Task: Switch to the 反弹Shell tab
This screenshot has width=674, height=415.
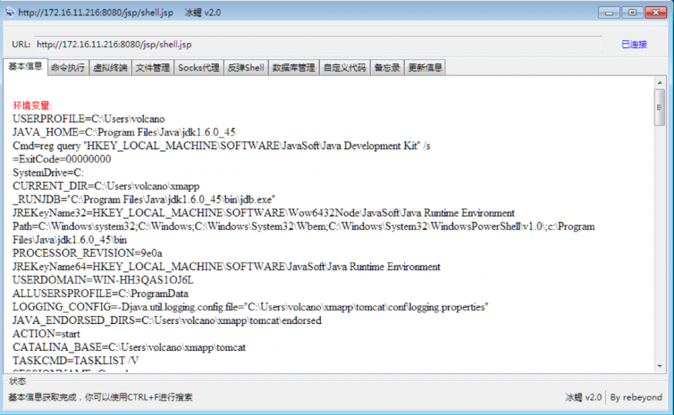Action: [x=245, y=67]
